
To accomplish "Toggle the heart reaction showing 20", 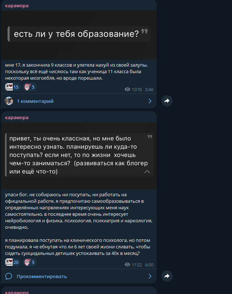I will point(12,262).
